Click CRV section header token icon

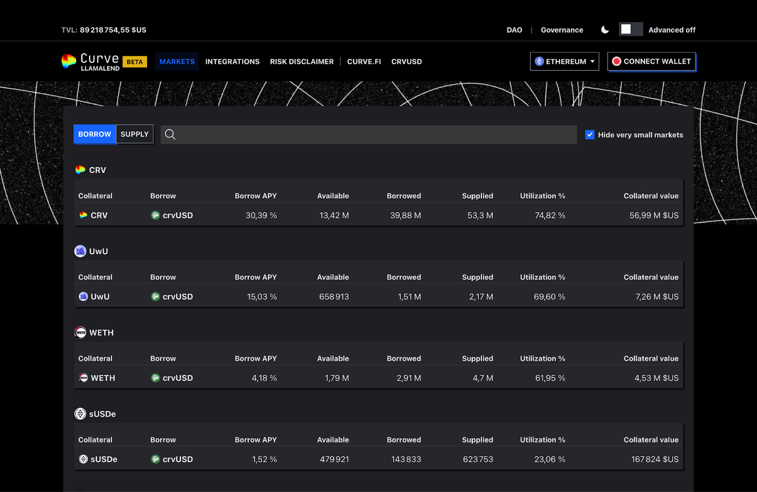[80, 170]
